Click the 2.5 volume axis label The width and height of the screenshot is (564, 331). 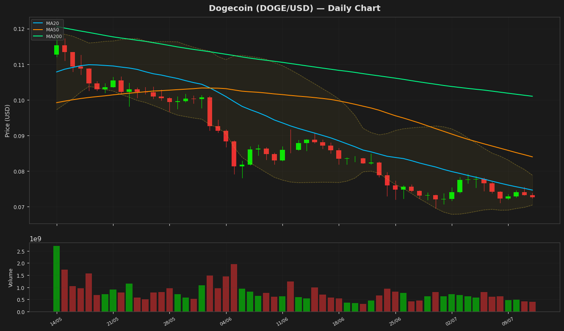tap(21, 251)
